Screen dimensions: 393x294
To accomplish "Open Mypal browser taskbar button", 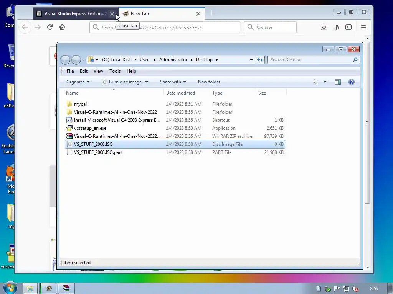I will 49,289.
